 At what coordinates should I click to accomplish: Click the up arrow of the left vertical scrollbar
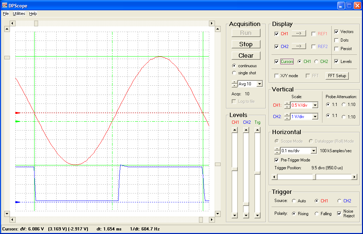tap(6, 29)
